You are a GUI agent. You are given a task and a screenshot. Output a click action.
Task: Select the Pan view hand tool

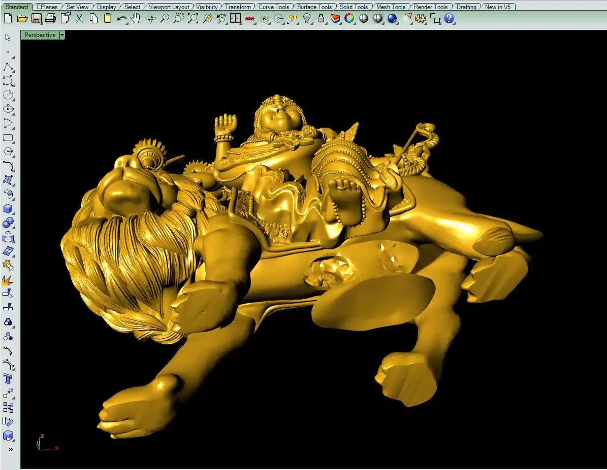pyautogui.click(x=135, y=19)
